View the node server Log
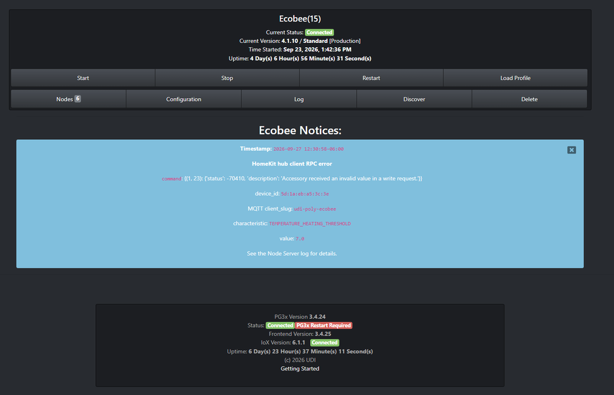Screen dimensions: 614x395 pyautogui.click(x=299, y=99)
